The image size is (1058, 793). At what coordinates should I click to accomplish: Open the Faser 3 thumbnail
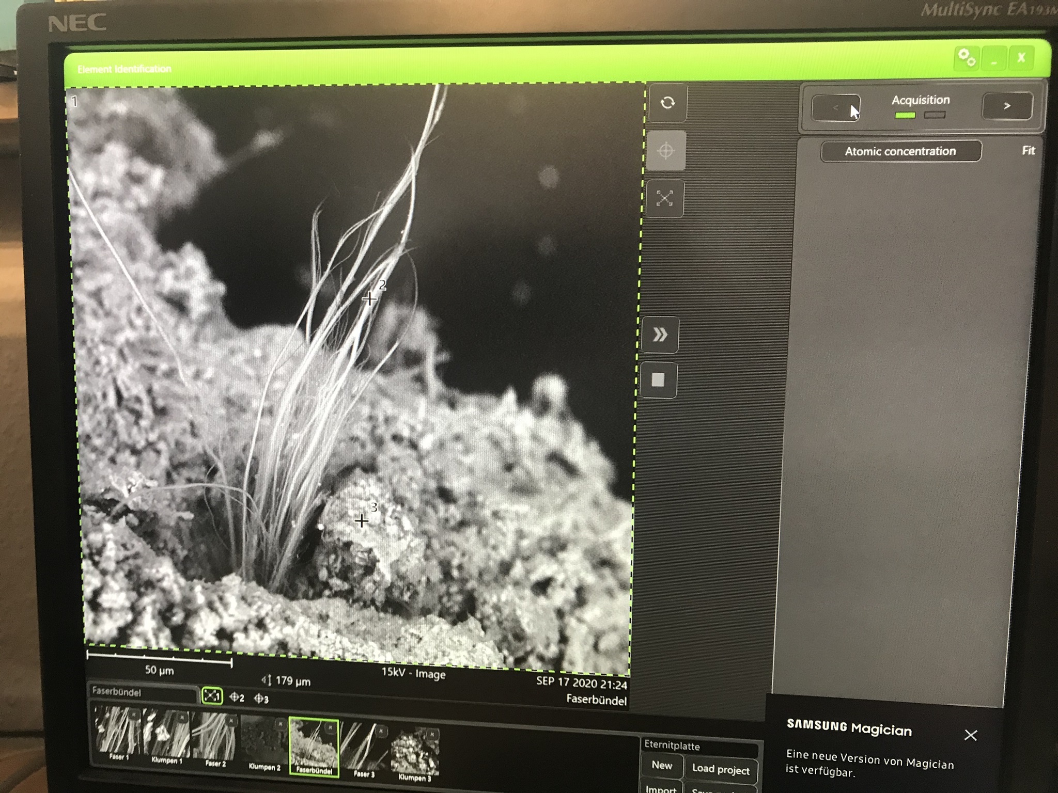pos(364,750)
